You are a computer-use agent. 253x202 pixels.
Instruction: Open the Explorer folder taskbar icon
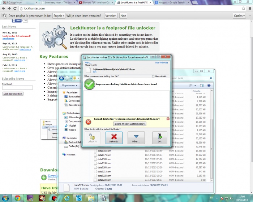pyautogui.click(x=91, y=198)
